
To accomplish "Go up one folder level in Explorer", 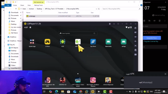I will (x=16, y=9).
